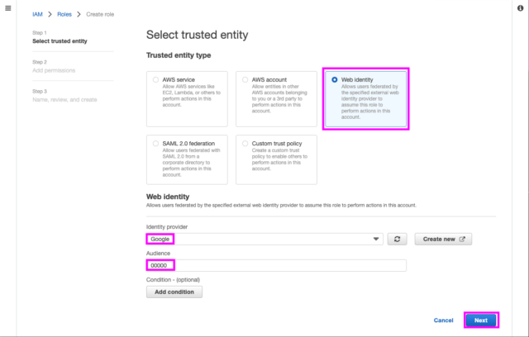This screenshot has width=529, height=337.
Task: Open the Google identity provider combo box
Action: (x=264, y=239)
